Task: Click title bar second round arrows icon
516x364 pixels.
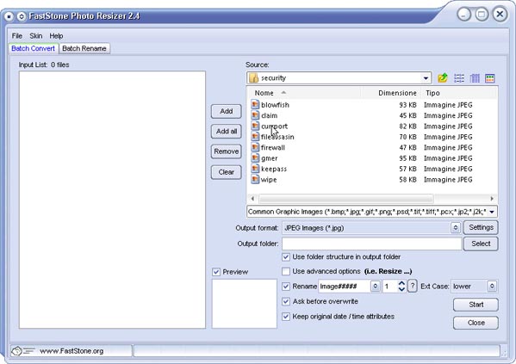Action: 22,16
